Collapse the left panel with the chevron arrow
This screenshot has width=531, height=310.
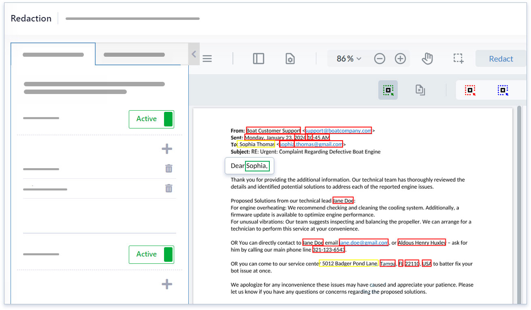(x=194, y=54)
